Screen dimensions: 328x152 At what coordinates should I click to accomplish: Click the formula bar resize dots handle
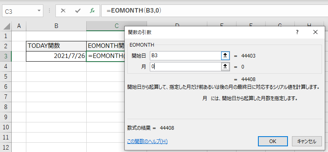[49, 11]
